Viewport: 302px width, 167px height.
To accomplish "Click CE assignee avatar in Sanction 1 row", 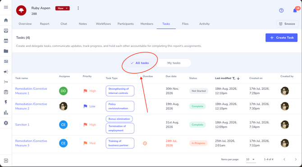I will [63, 125].
